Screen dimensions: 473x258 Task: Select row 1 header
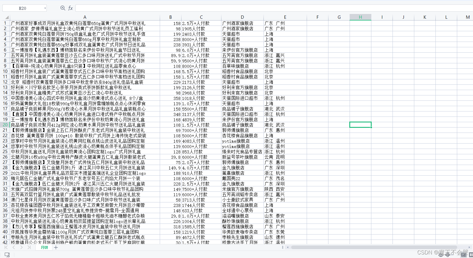point(5,23)
